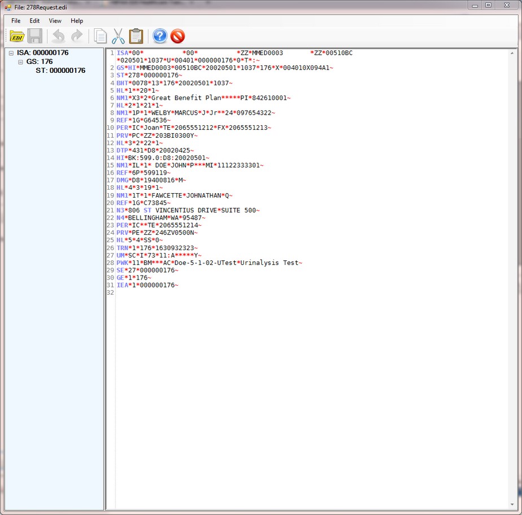Open the View menu
This screenshot has width=522, height=515.
click(55, 21)
